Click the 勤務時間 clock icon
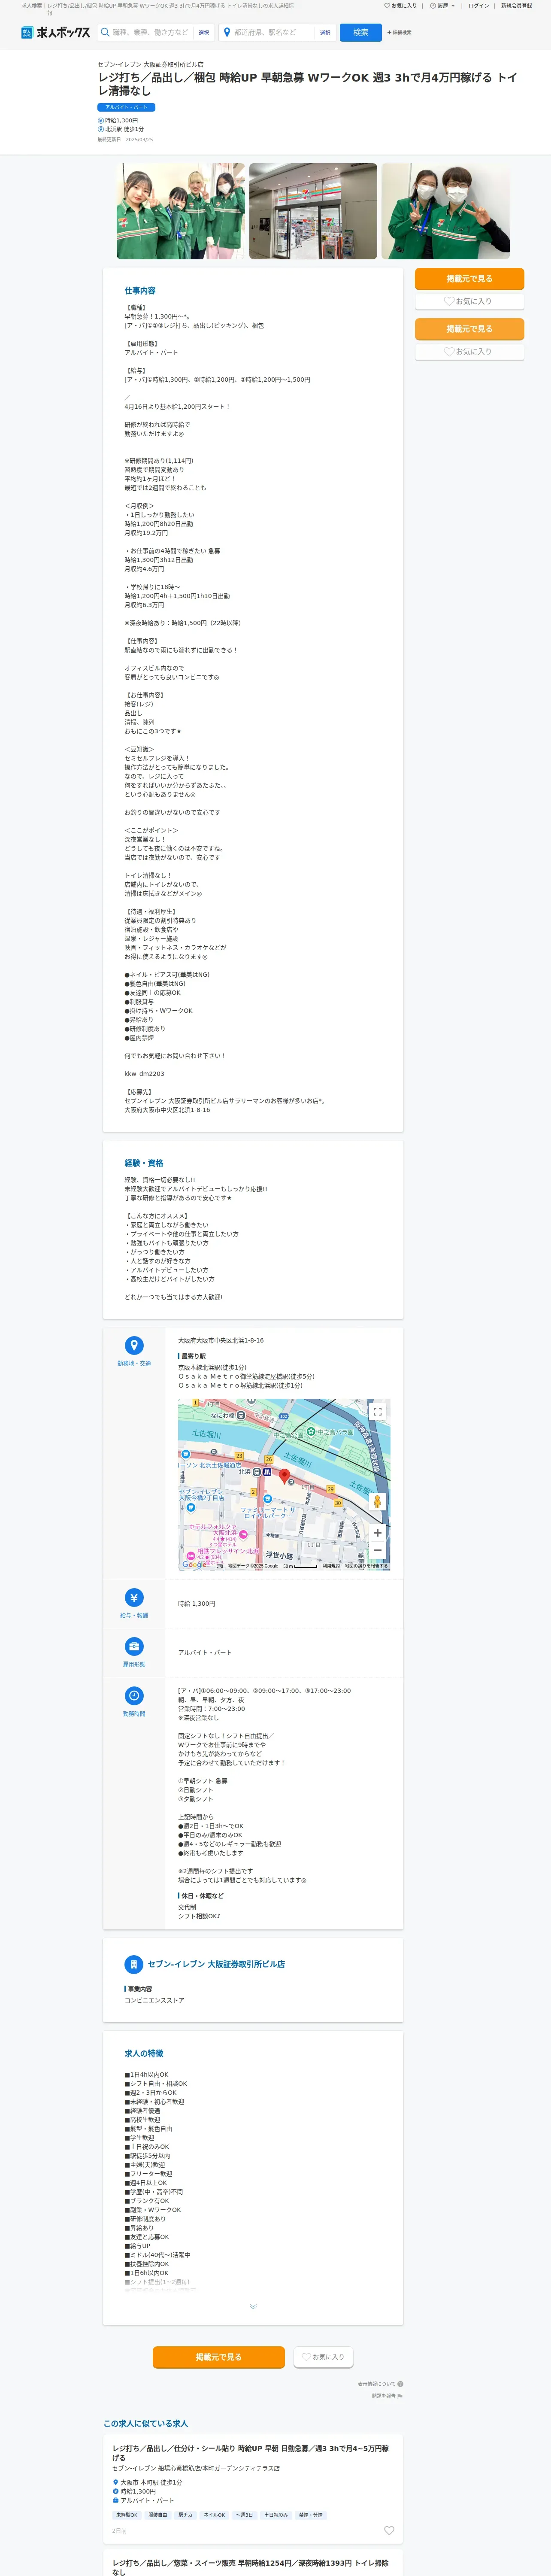 (x=133, y=1696)
